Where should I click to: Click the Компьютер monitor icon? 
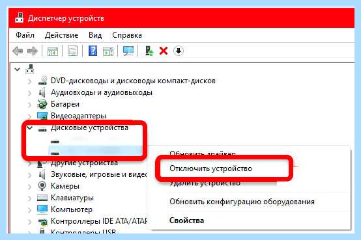click(x=42, y=209)
